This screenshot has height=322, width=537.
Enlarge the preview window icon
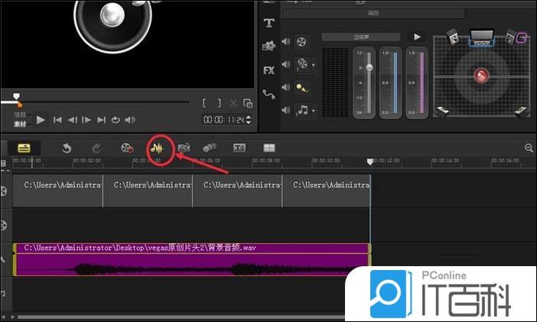pyautogui.click(x=248, y=102)
